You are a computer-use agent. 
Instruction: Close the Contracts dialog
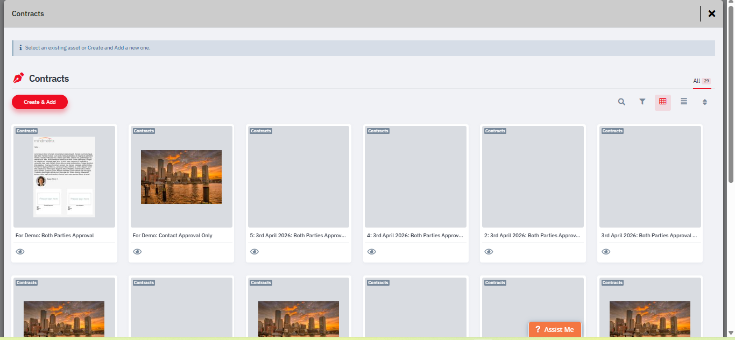pyautogui.click(x=712, y=13)
